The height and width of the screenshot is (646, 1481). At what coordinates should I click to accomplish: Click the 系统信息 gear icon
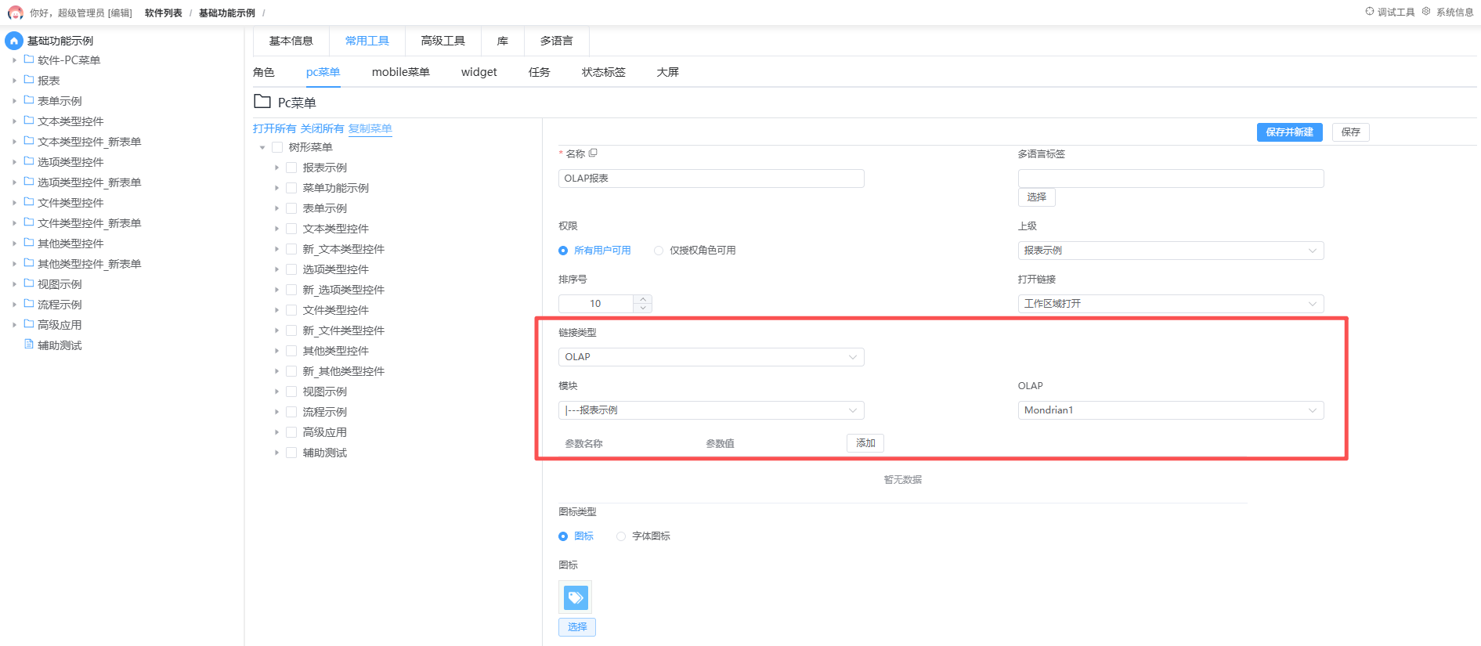coord(1426,12)
